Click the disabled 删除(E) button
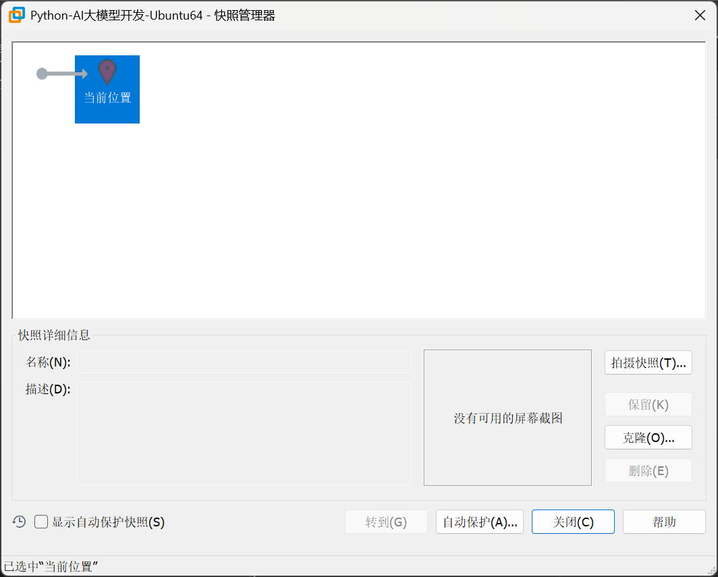Image resolution: width=718 pixels, height=577 pixels. pyautogui.click(x=648, y=470)
